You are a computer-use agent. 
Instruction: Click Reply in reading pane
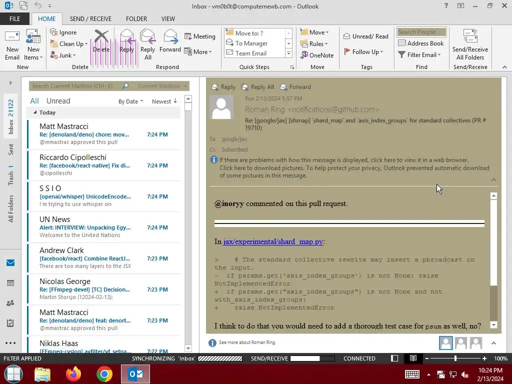223,87
